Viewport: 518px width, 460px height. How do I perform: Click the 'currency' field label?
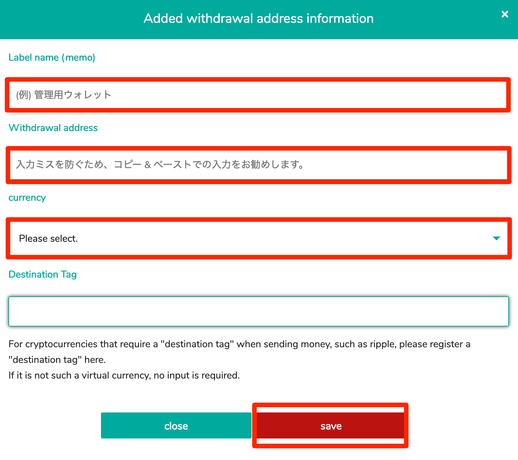[x=27, y=198]
